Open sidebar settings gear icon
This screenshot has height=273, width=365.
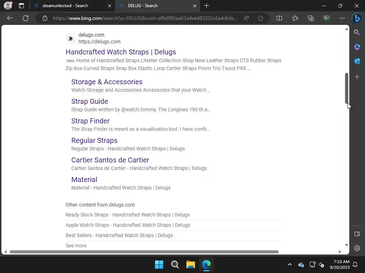coord(357,248)
